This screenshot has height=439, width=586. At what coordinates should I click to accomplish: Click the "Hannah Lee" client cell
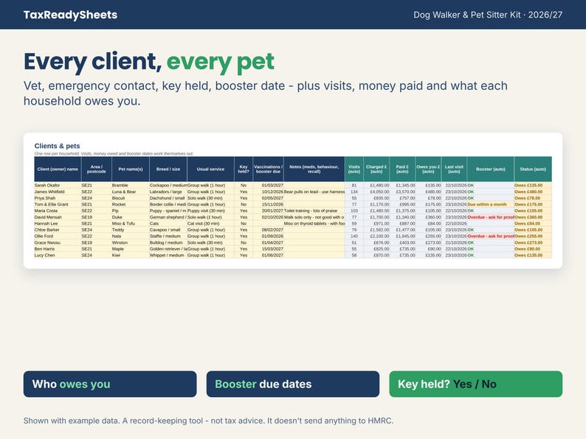click(58, 223)
